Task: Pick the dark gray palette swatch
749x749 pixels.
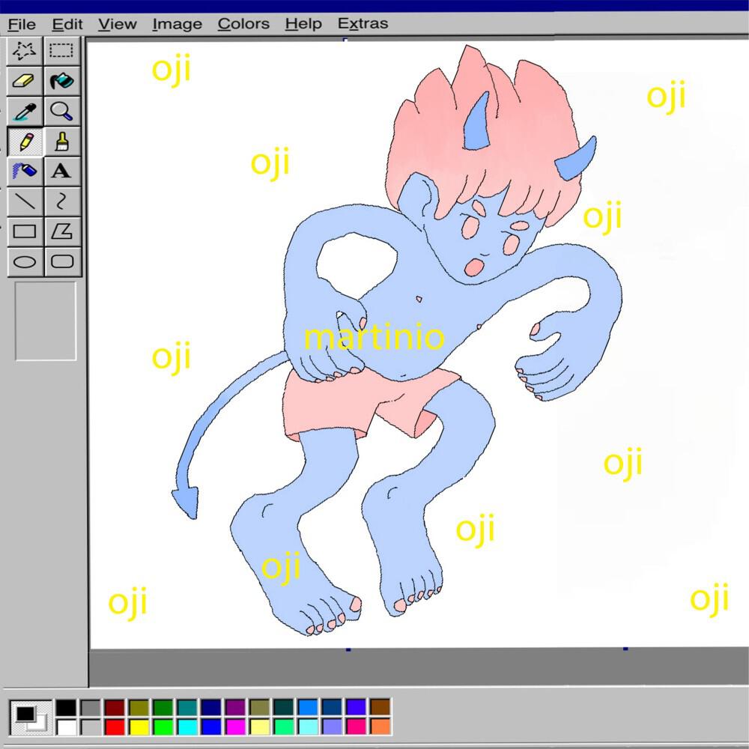Action: coord(91,708)
